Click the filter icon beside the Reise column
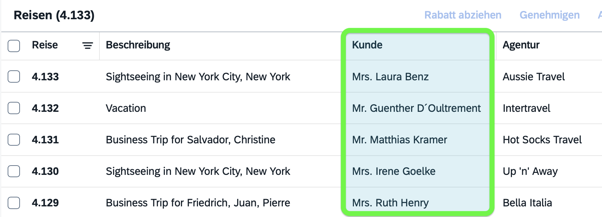 click(x=87, y=45)
